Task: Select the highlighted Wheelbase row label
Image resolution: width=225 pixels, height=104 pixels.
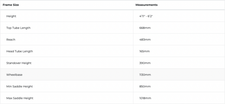Action: [14, 75]
